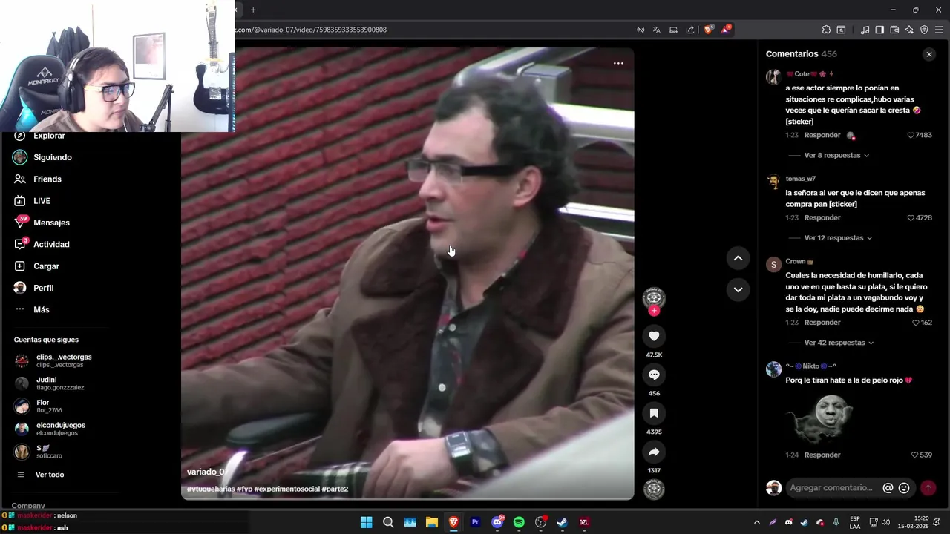
Task: Open Friends section
Action: tap(39, 179)
